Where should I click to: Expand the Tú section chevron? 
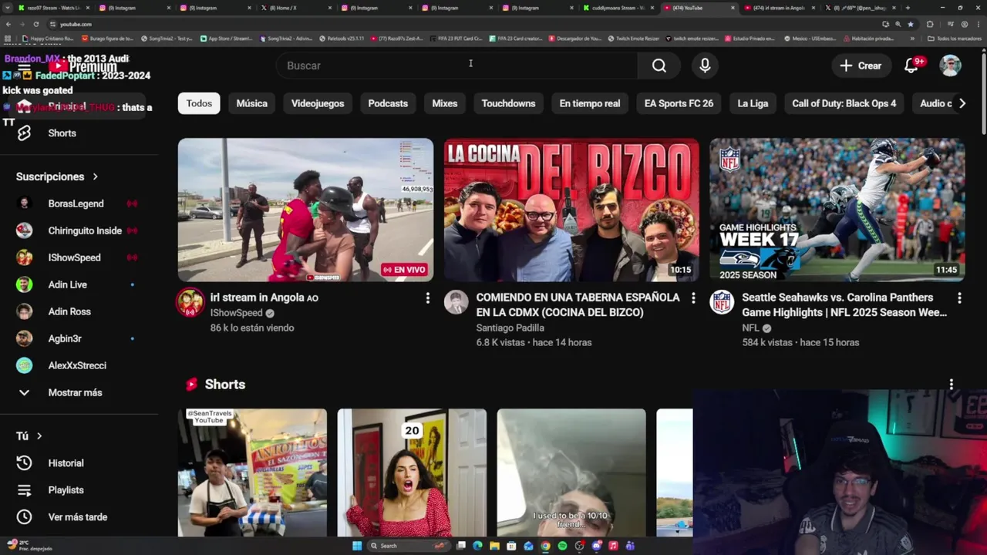[x=39, y=436]
